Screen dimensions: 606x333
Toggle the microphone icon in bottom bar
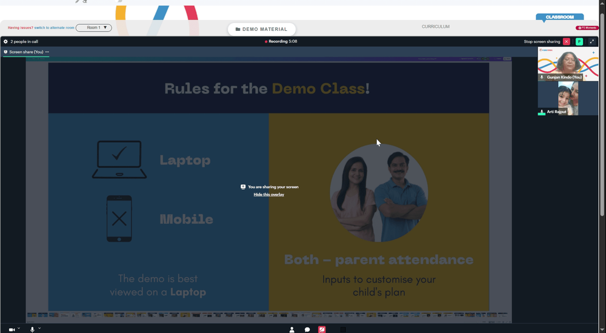point(33,329)
